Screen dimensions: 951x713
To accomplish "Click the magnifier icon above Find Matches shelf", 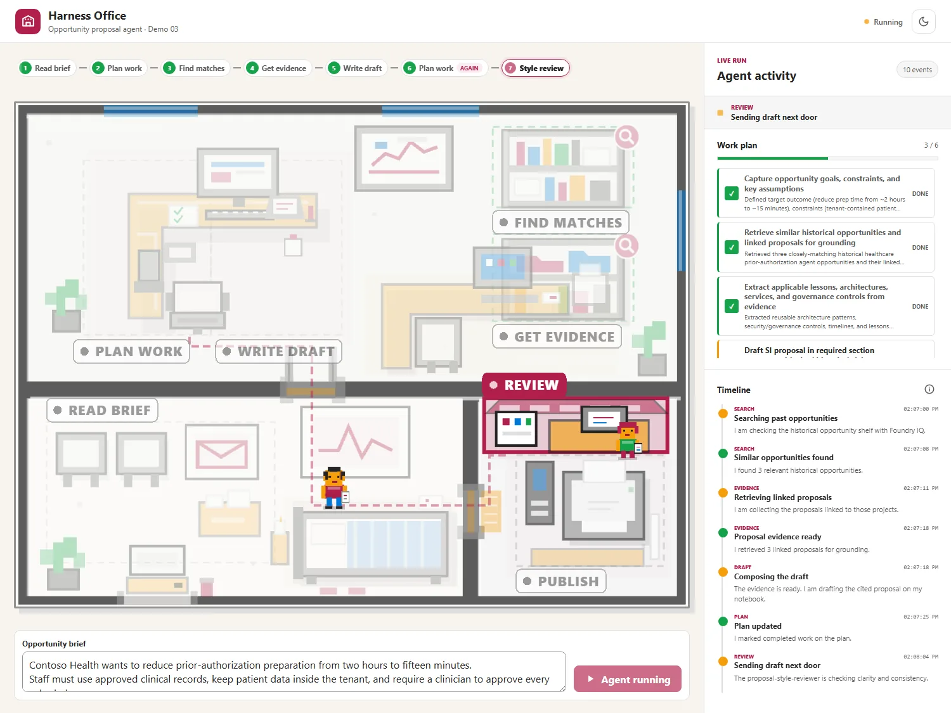I will click(x=626, y=136).
